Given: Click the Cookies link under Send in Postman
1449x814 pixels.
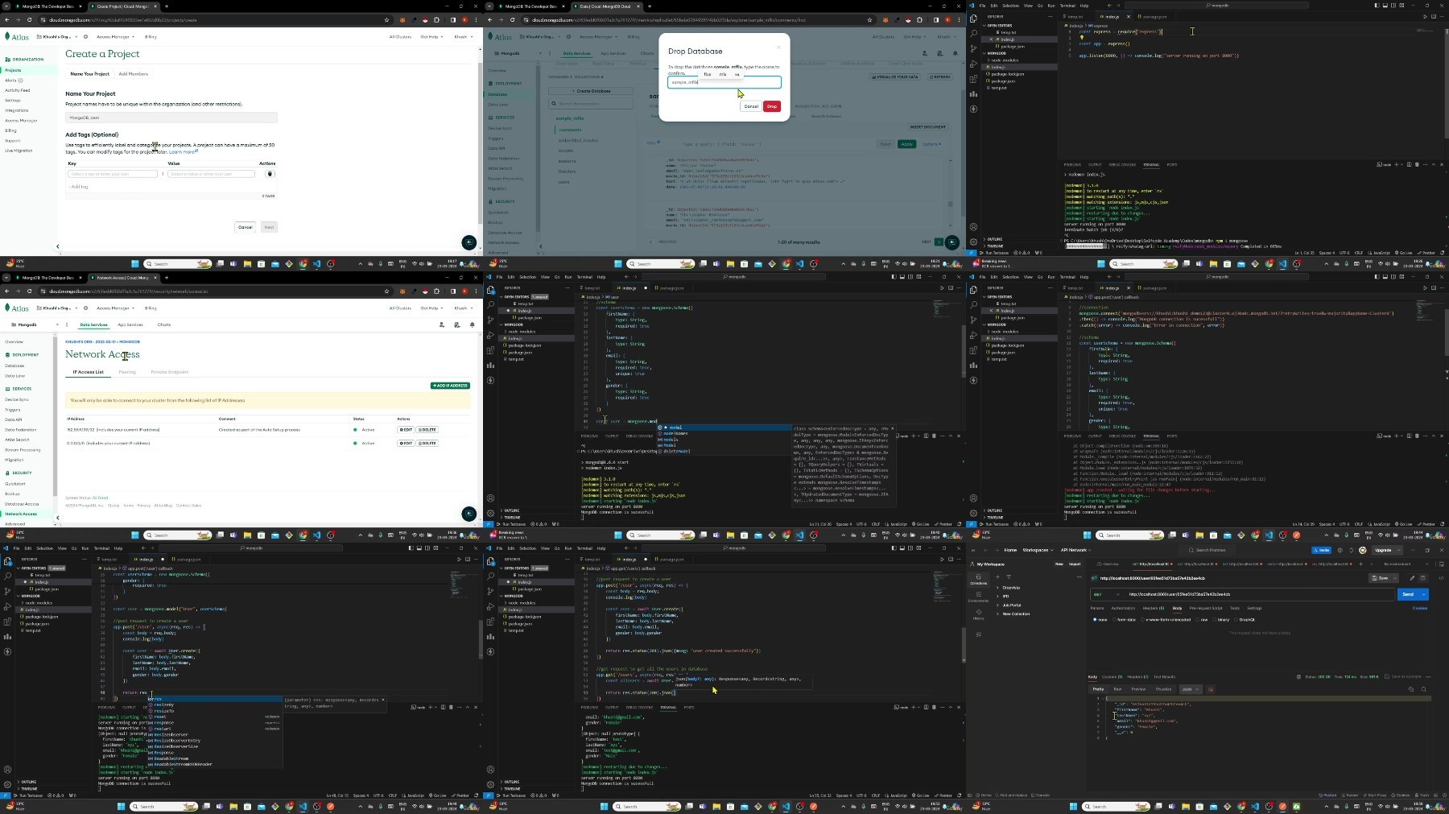Looking at the screenshot, I should click(1420, 608).
